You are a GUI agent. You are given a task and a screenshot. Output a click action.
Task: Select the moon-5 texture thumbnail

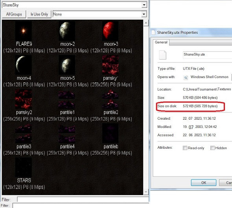click(67, 65)
